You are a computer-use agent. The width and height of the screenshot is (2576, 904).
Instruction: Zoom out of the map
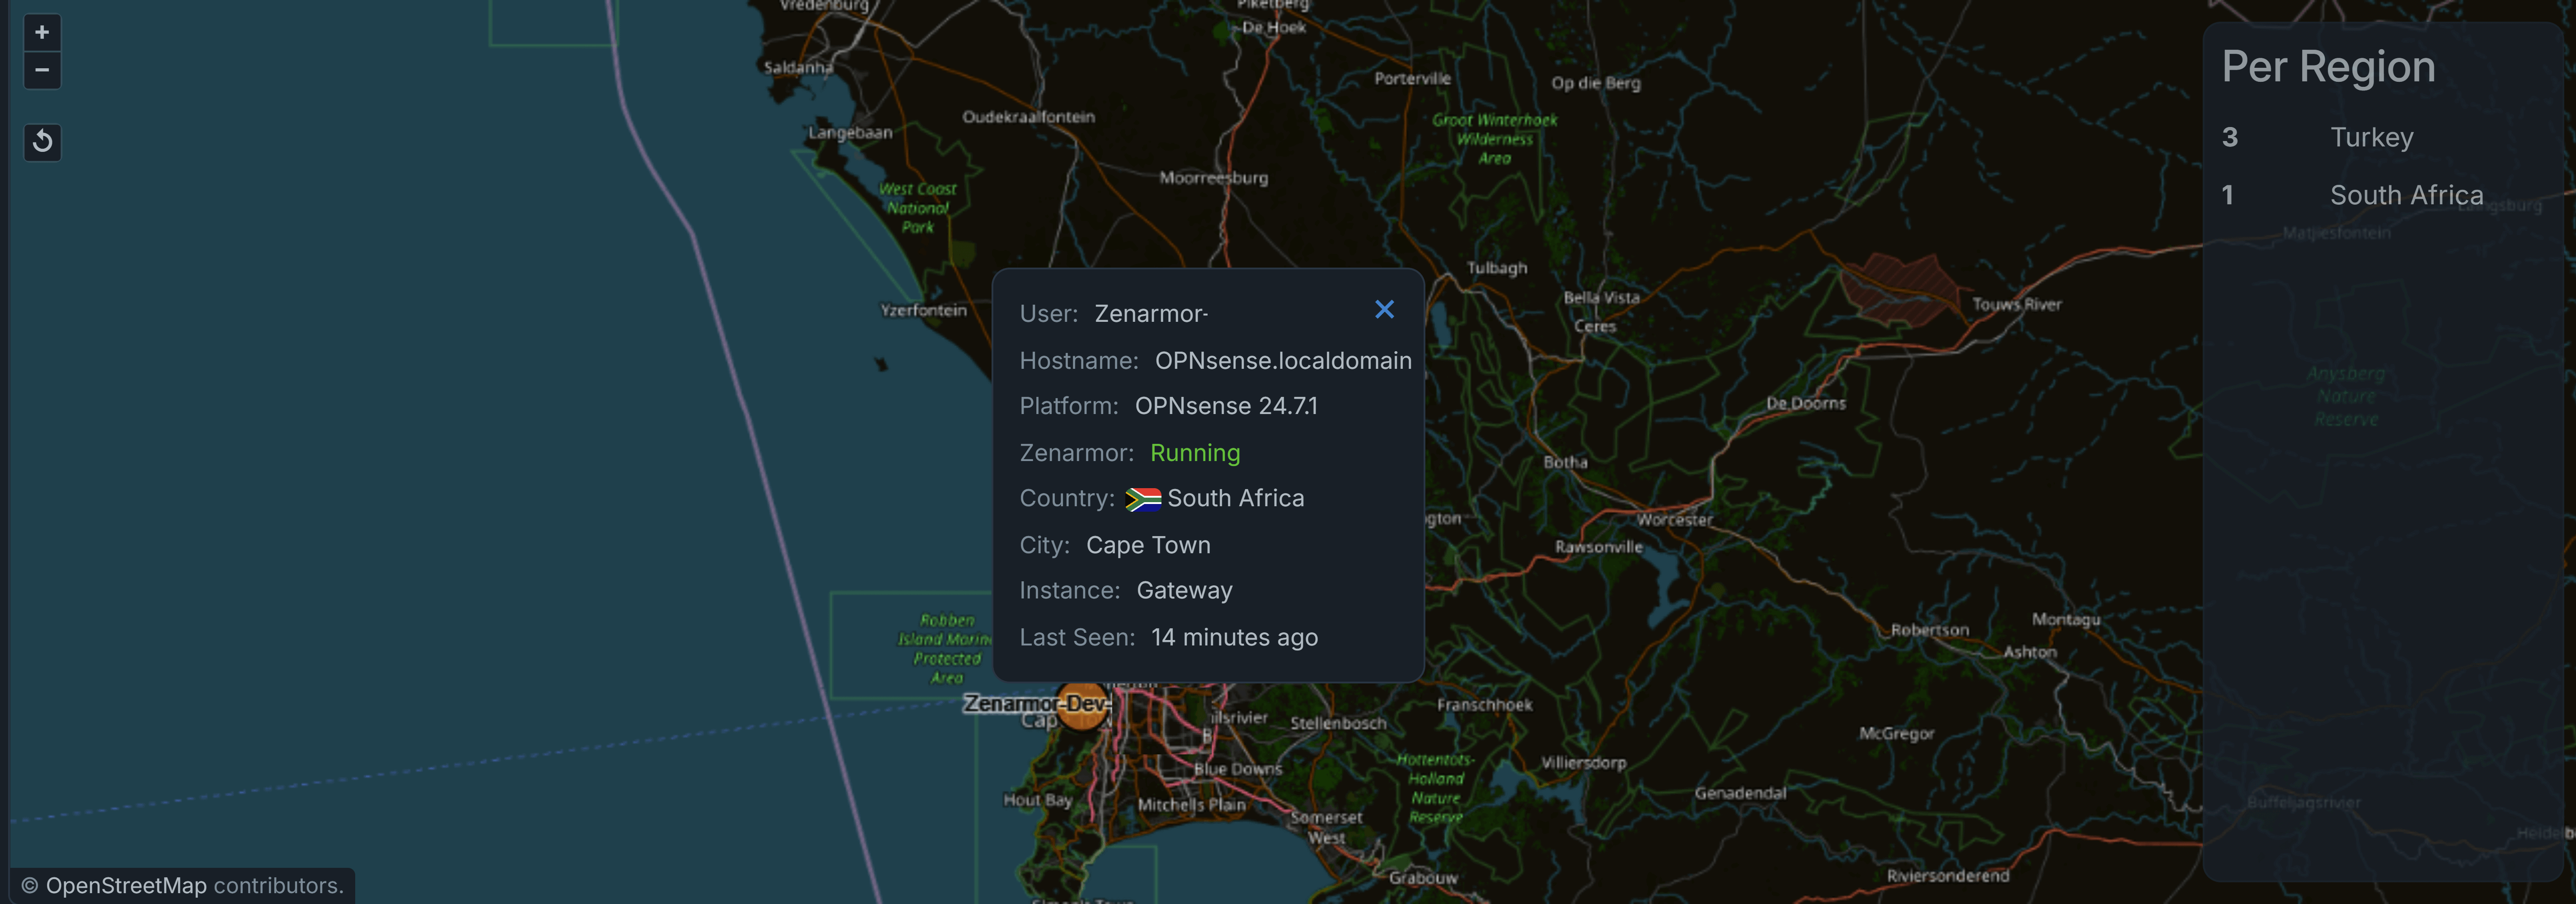42,70
